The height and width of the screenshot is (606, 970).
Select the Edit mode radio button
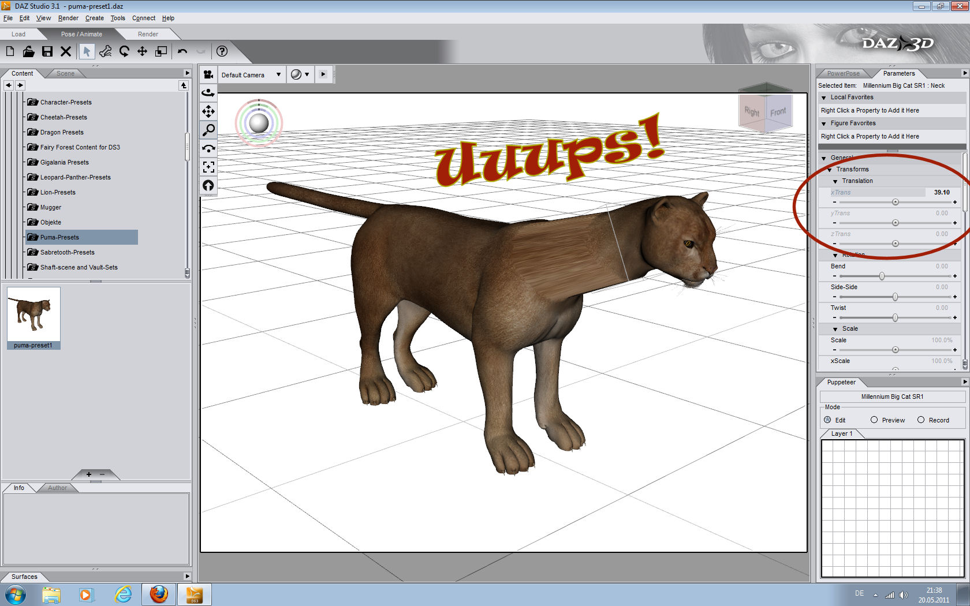827,420
